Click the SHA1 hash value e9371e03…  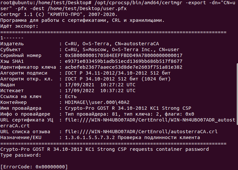pyautogui.click(x=123, y=61)
